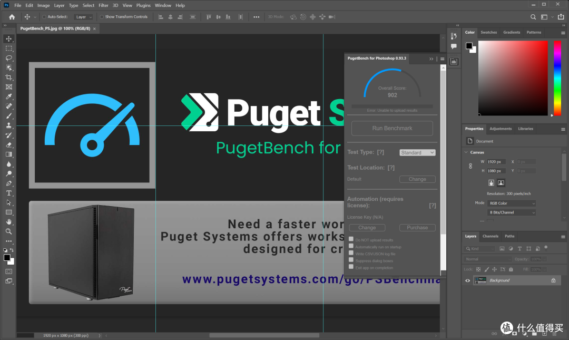Open the Auto-Select Layer dropdown

point(83,17)
